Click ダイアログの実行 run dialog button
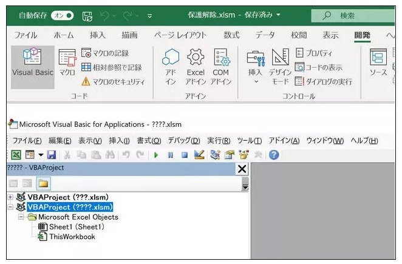 pos(323,82)
